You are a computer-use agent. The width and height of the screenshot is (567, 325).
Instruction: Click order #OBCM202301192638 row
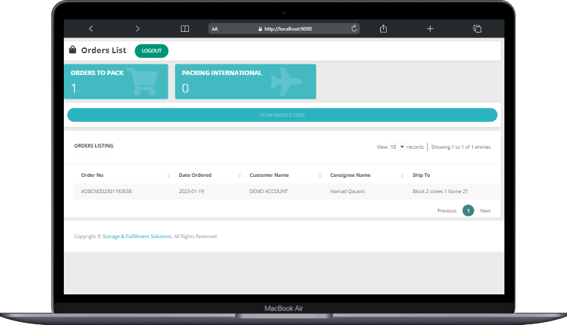coord(106,191)
